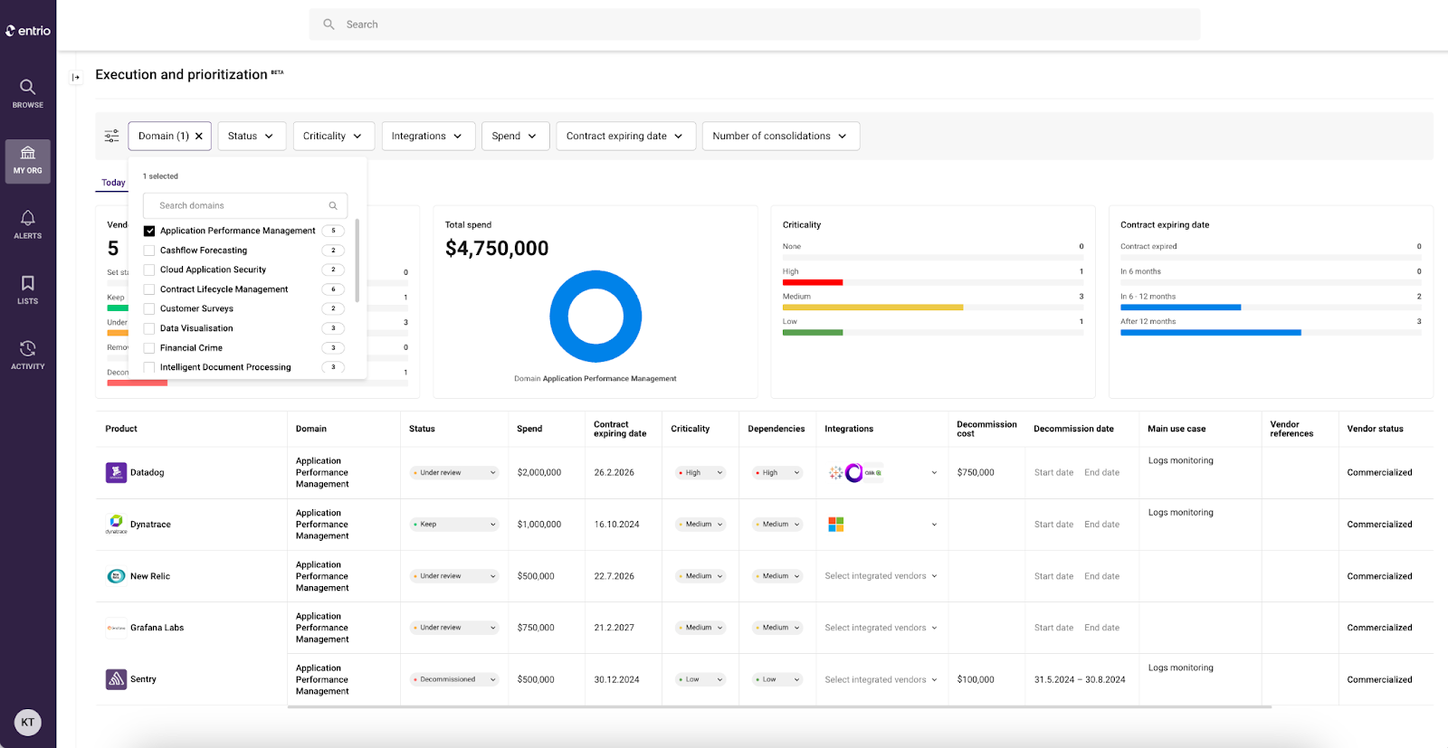
Task: Click the blue Total spend donut chart
Action: pyautogui.click(x=595, y=317)
